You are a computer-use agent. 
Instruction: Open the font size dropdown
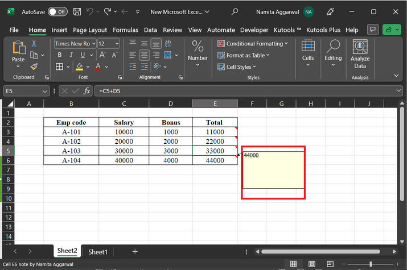click(x=117, y=44)
